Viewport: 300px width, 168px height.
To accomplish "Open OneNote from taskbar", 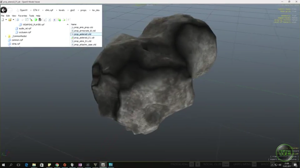I will (80, 165).
